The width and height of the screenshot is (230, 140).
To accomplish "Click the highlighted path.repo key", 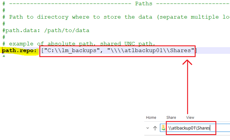I will [x=18, y=50].
